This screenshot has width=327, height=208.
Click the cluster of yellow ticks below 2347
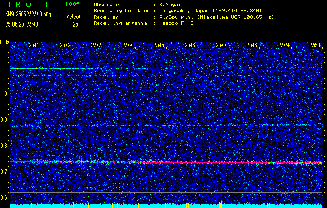click(x=221, y=205)
